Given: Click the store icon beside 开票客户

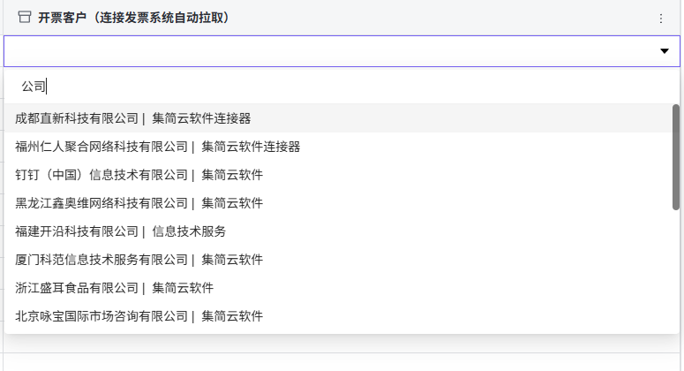Looking at the screenshot, I should 25,18.
